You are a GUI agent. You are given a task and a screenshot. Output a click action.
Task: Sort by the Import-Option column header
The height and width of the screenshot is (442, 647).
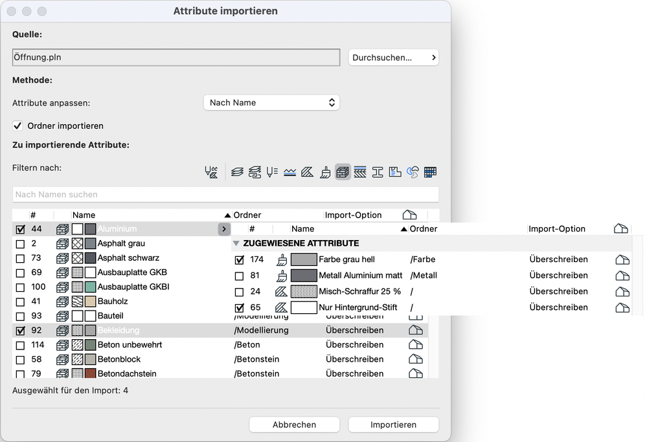(x=353, y=215)
